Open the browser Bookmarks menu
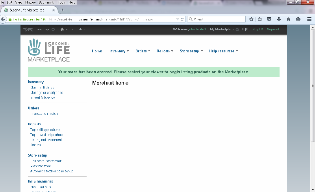Screen dimensions: 315x192 click(x=46, y=2)
